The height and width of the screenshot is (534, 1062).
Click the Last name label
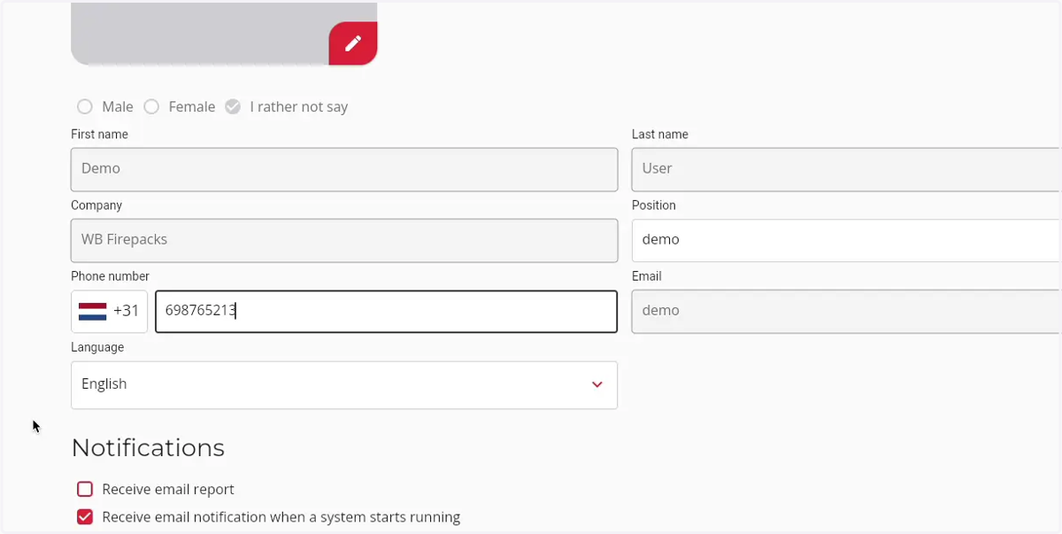(x=660, y=135)
